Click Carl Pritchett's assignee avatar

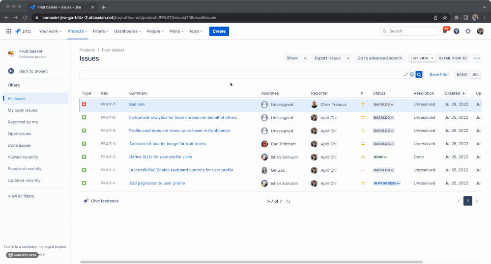pyautogui.click(x=264, y=144)
